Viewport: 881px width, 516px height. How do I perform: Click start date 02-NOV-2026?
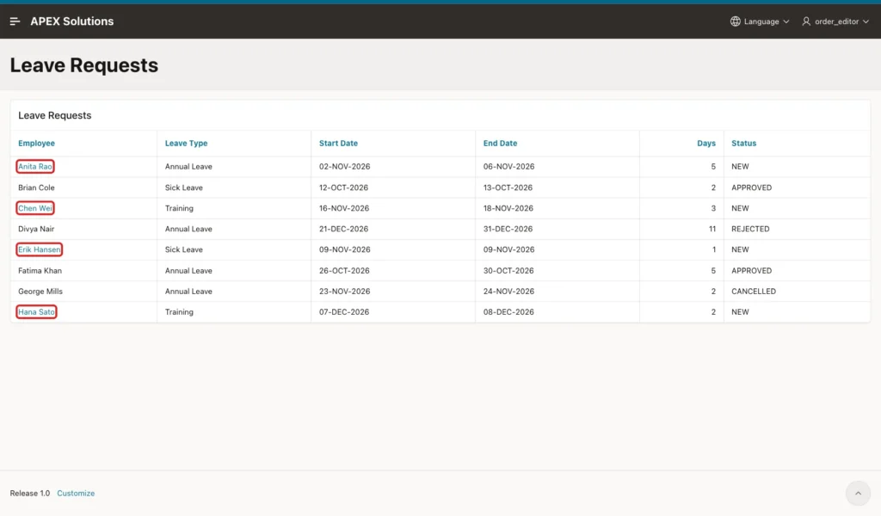pyautogui.click(x=344, y=167)
